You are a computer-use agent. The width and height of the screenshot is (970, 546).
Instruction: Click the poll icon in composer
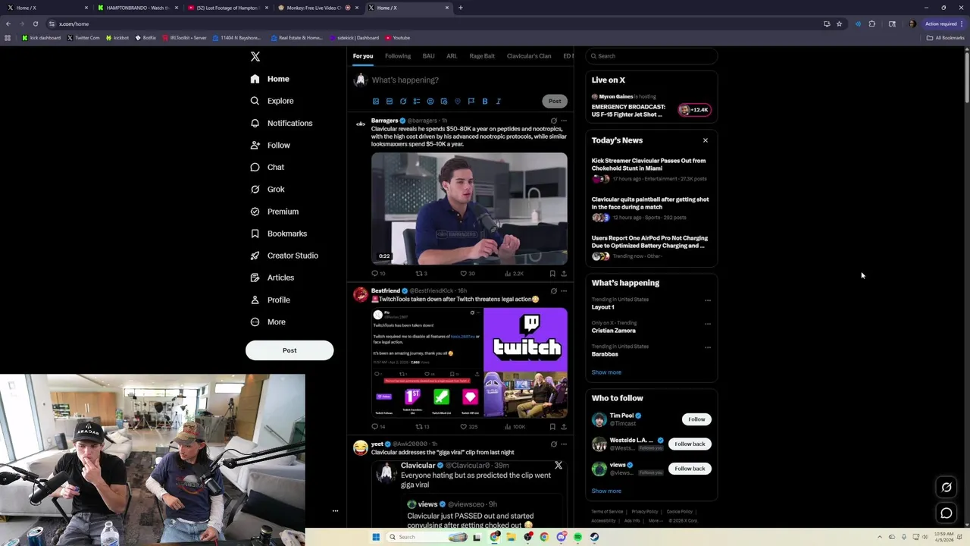click(x=417, y=101)
